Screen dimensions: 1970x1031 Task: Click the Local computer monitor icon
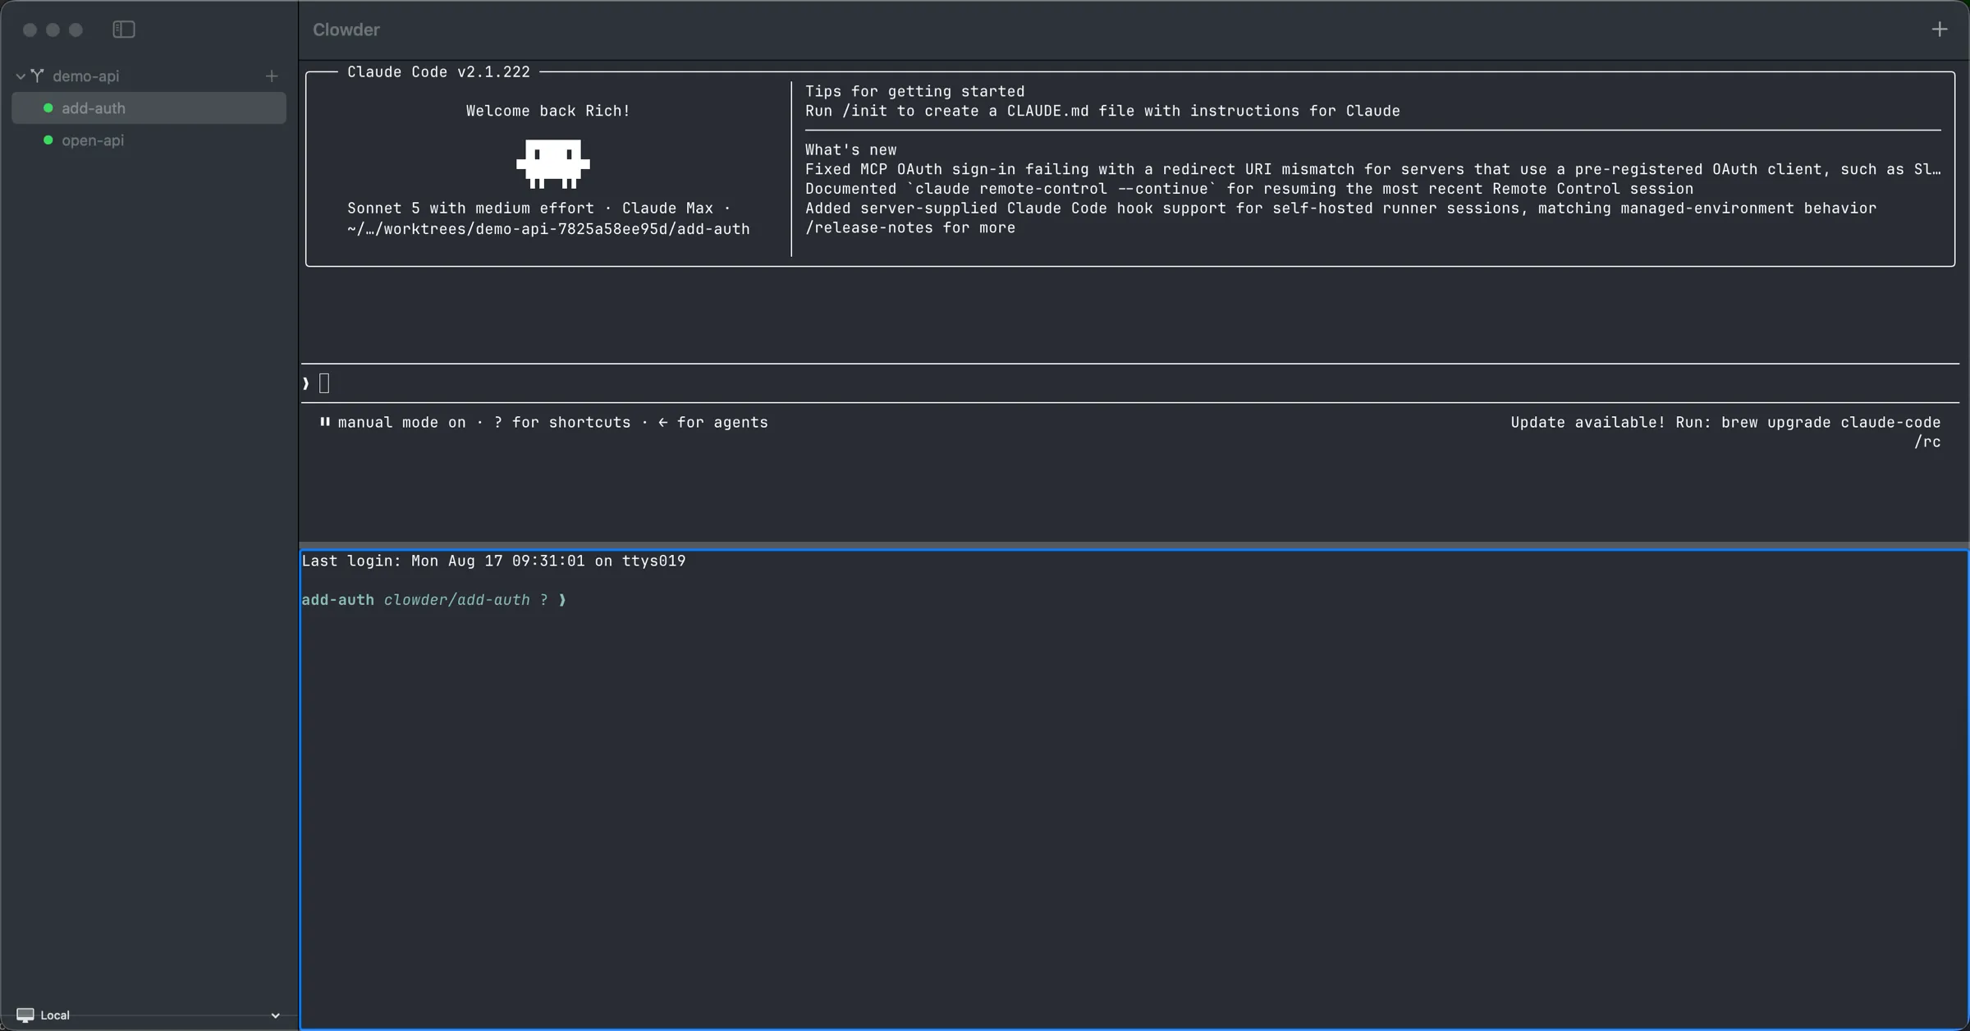click(x=25, y=1015)
